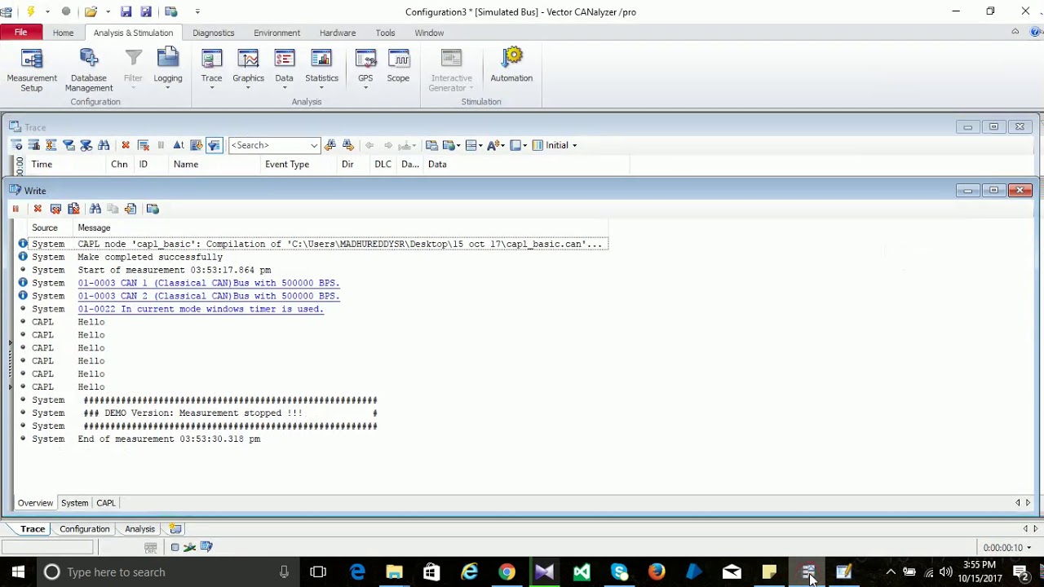This screenshot has width=1044, height=587.
Task: Switch to the Overview tab in Write window
Action: [x=35, y=503]
